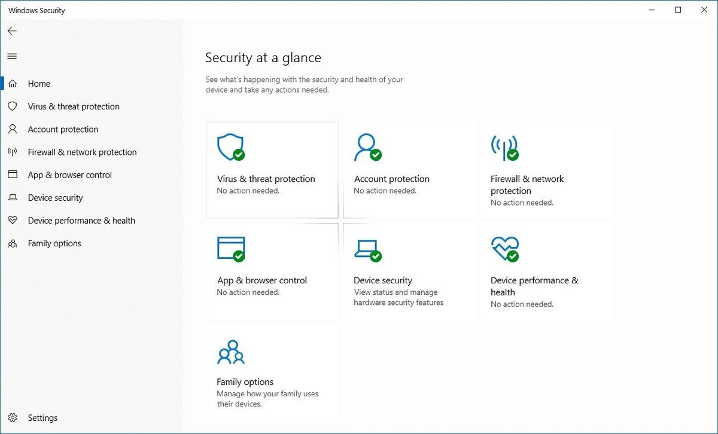The image size is (718, 434).
Task: Select Virus & threat protection in the sidebar
Action: pos(73,106)
